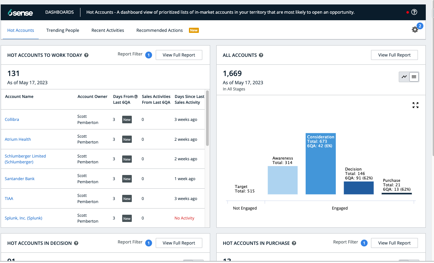The image size is (434, 263).
Task: Click the Hot Accounts In Purchase help icon
Action: pos(294,243)
